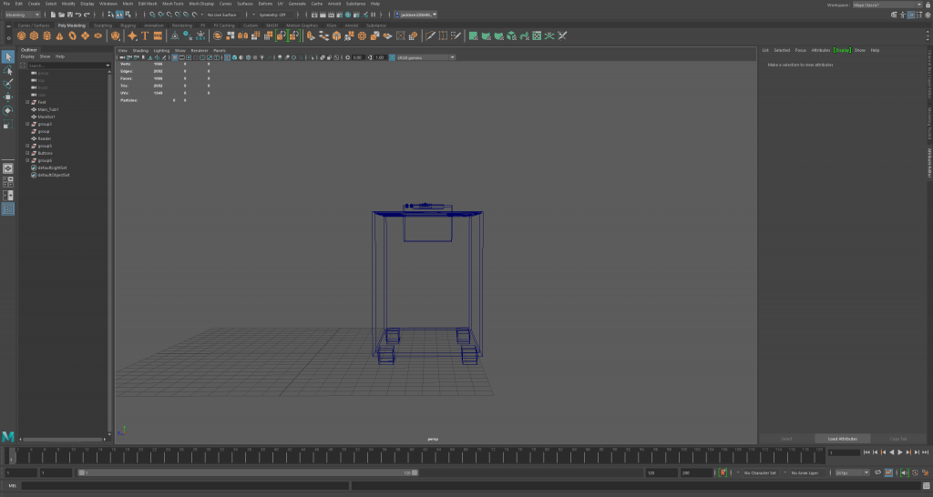The width and height of the screenshot is (933, 497).
Task: Activate the Paint Selection tool
Action: (8, 83)
